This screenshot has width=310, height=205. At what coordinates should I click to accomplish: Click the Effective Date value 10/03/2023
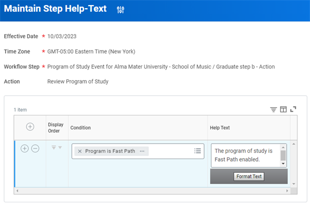61,36
